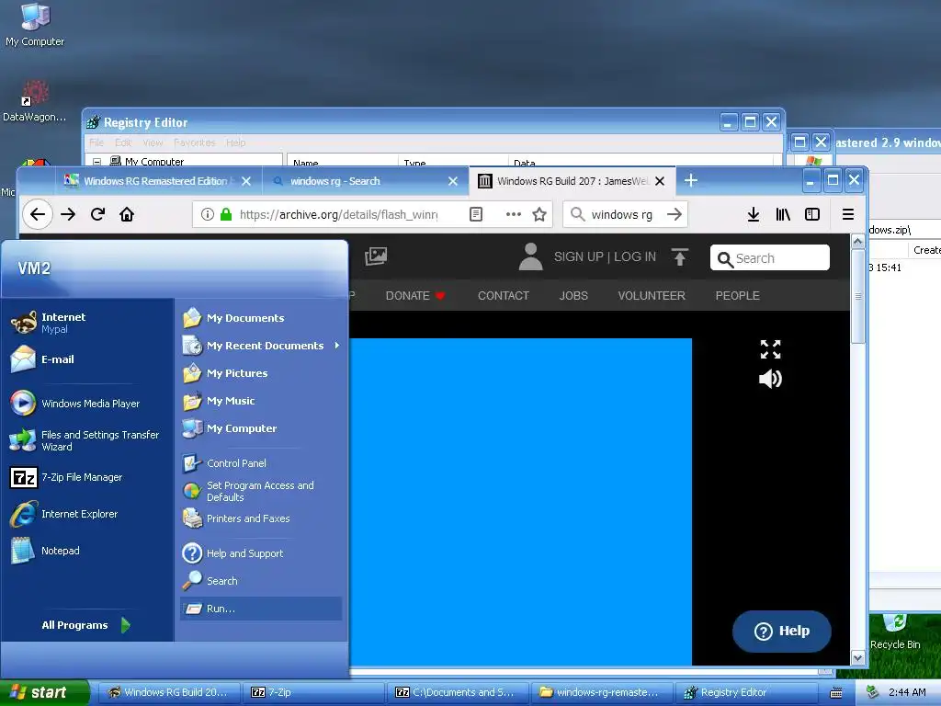Open Search from the Start menu
This screenshot has height=706, width=941.
pos(261,581)
